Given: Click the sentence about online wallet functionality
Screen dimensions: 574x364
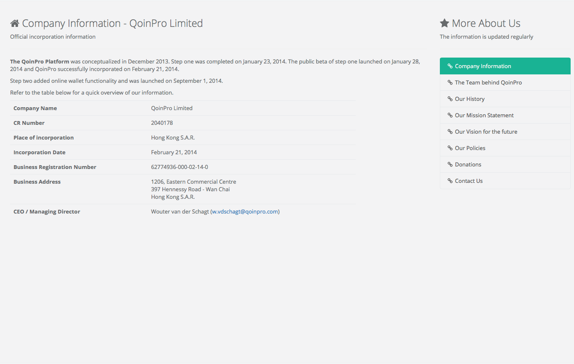Looking at the screenshot, I should pos(116,81).
